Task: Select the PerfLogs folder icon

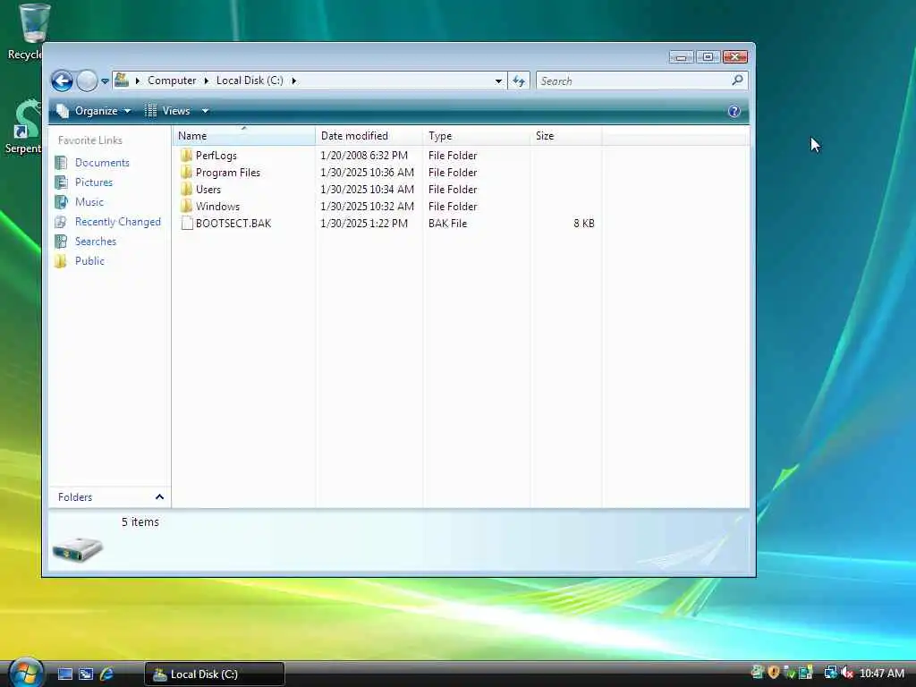Action: tap(186, 155)
